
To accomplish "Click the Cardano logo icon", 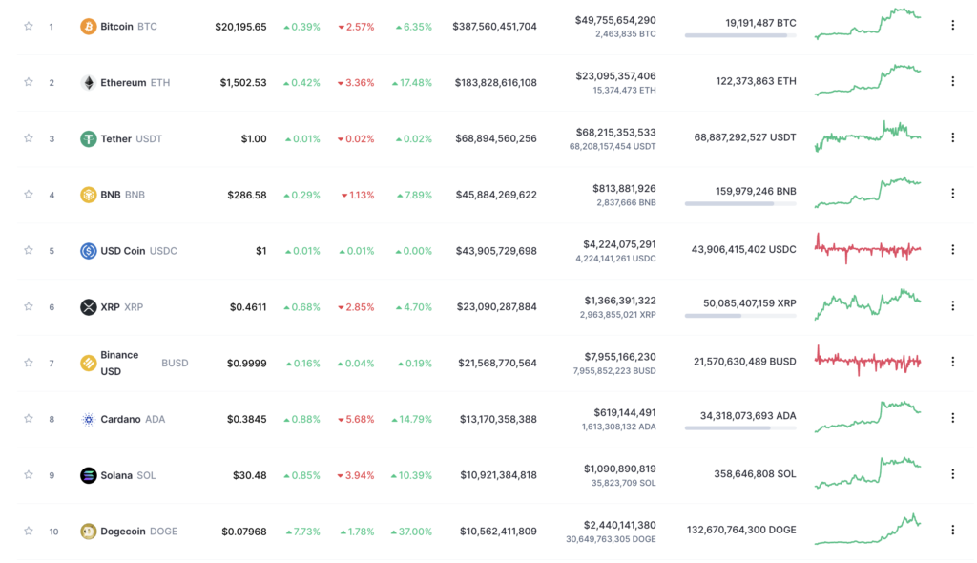I will (89, 419).
